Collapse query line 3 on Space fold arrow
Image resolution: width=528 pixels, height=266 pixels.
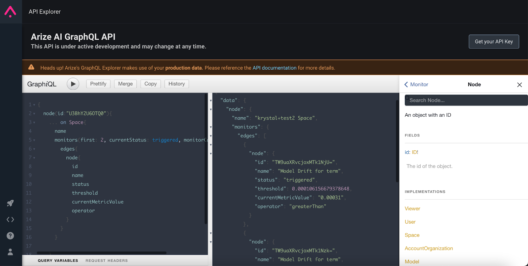34,123
